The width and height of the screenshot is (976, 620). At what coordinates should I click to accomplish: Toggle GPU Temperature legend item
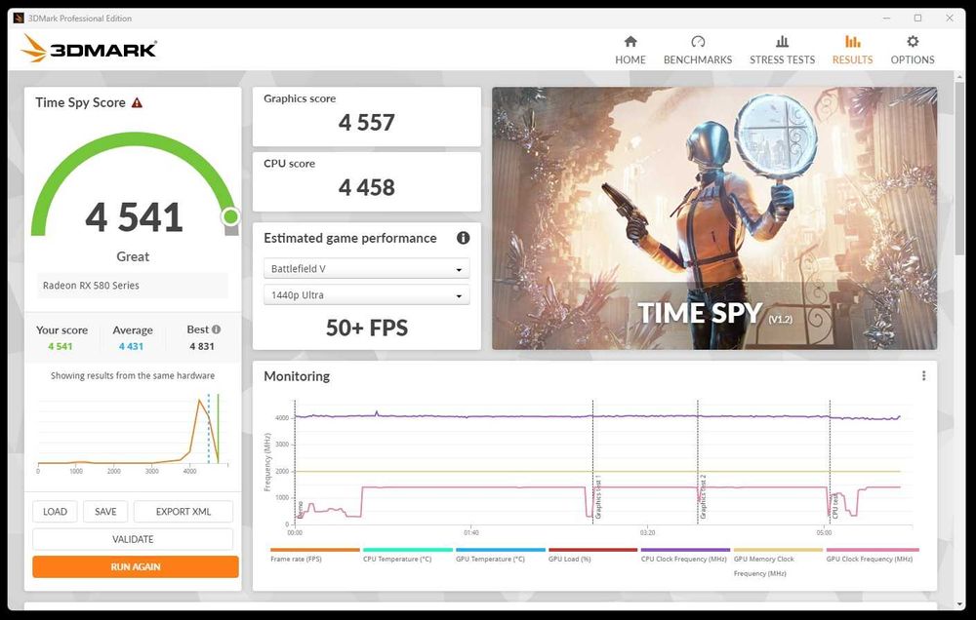(x=500, y=555)
